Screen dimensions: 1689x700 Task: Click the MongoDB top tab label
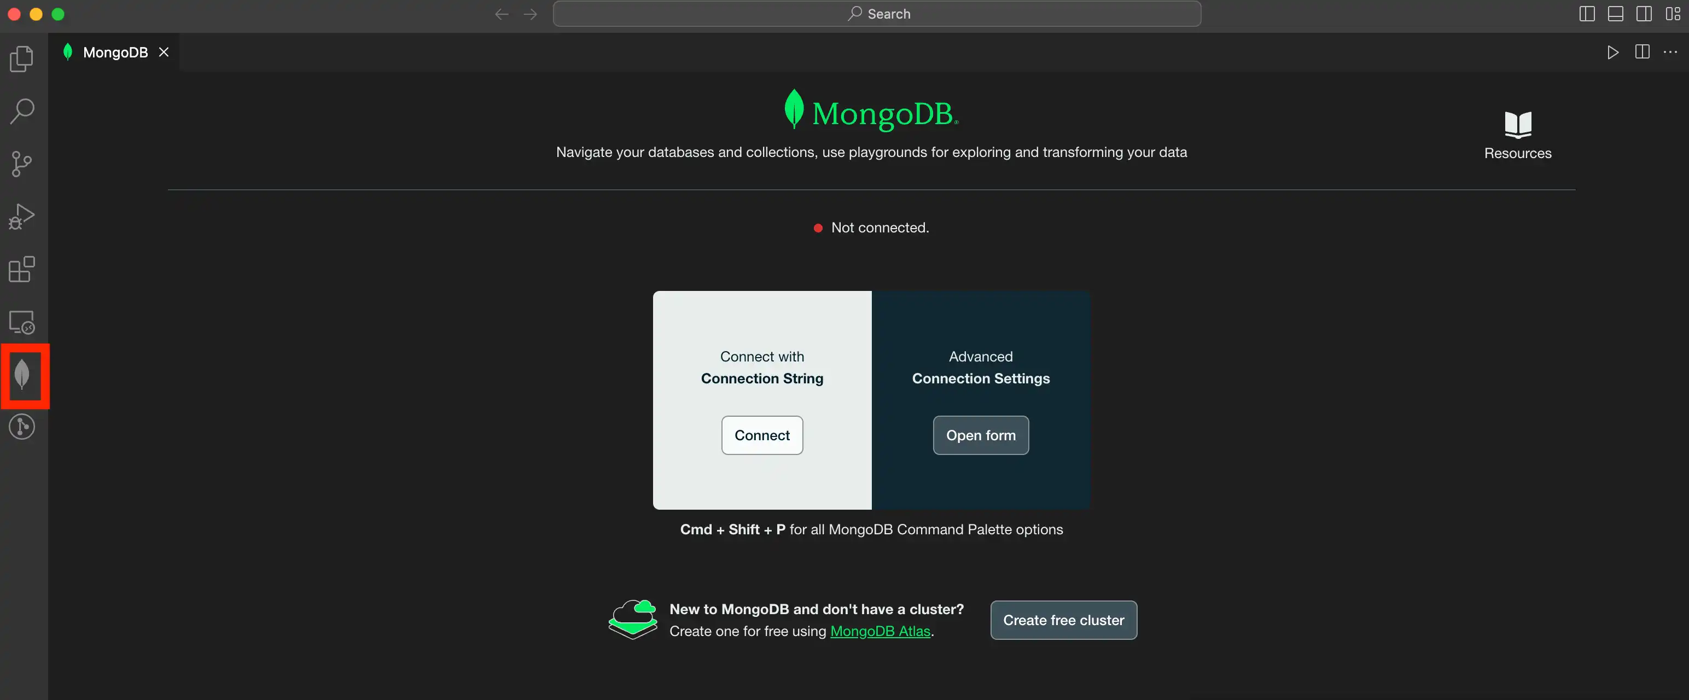pyautogui.click(x=114, y=51)
